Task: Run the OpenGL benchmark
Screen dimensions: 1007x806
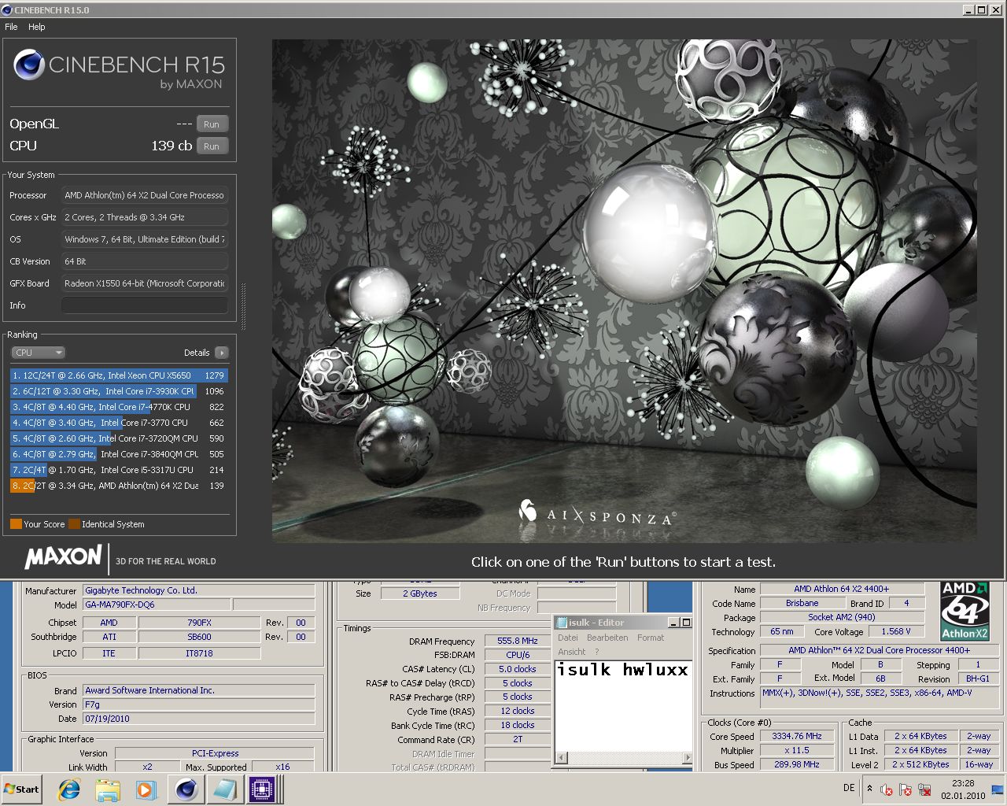Action: (x=212, y=124)
